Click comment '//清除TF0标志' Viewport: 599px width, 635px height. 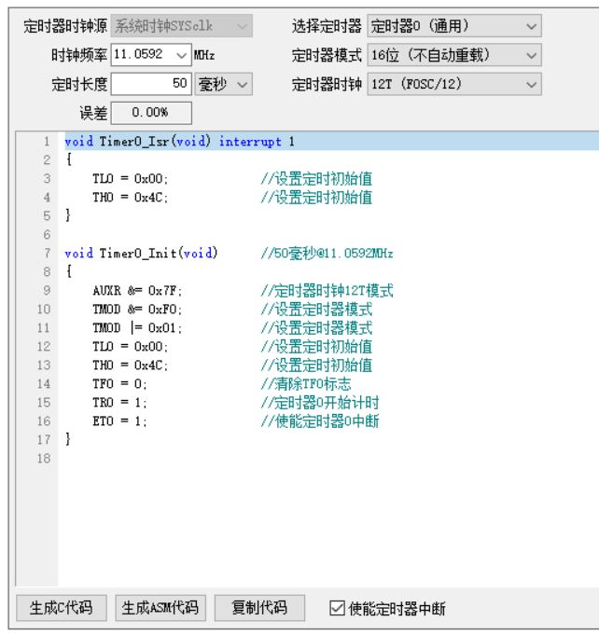306,383
